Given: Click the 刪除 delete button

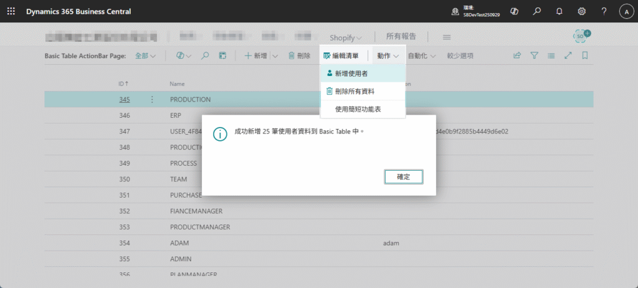Looking at the screenshot, I should [x=300, y=56].
